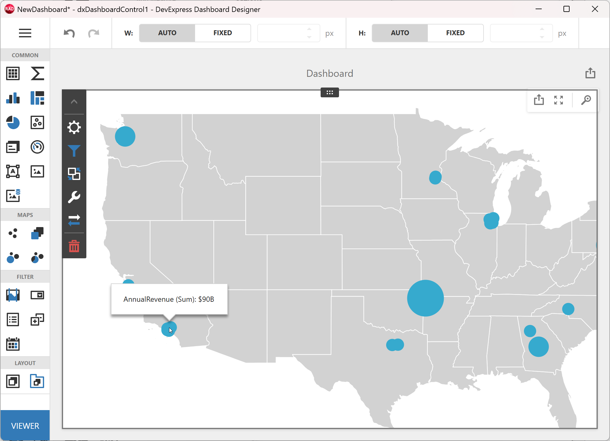Add a Tab Container layout item
Image resolution: width=610 pixels, height=441 pixels.
point(37,381)
